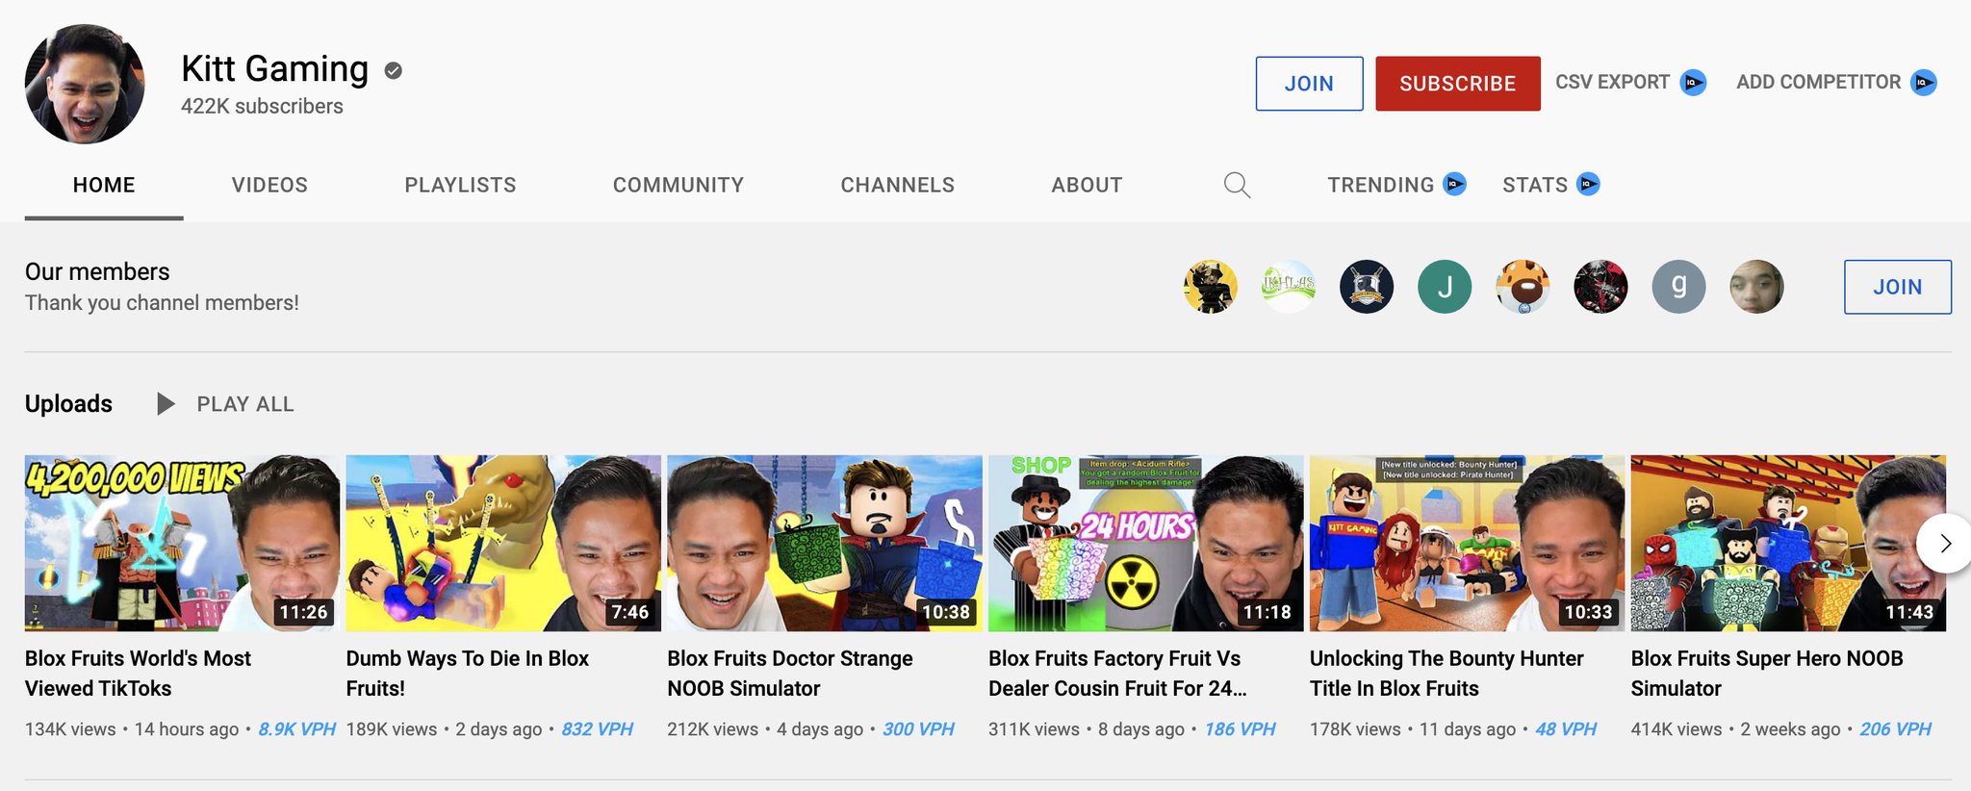Open the Trending tab
The width and height of the screenshot is (1971, 791).
pos(1380,185)
